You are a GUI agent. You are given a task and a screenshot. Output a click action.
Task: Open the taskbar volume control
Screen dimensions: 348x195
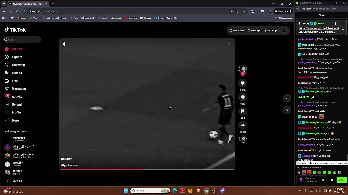[x=330, y=191]
